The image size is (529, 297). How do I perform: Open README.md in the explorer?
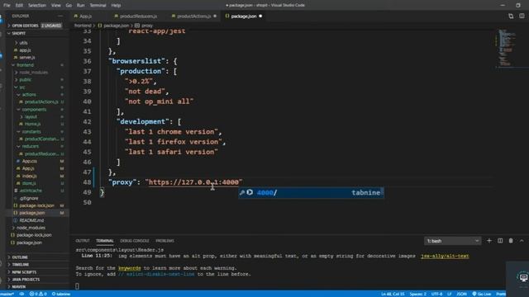[x=31, y=220]
